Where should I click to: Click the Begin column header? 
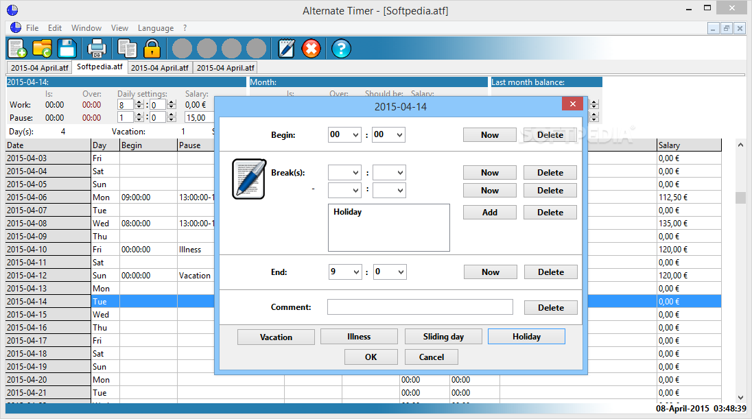click(149, 145)
